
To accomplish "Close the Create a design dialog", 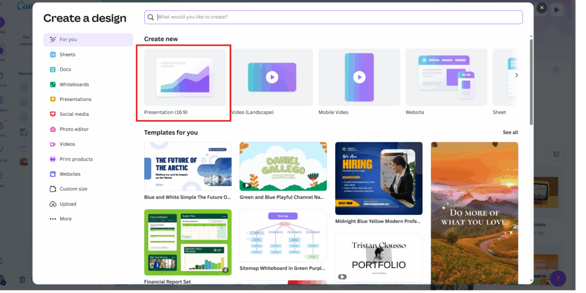I will 541,7.
